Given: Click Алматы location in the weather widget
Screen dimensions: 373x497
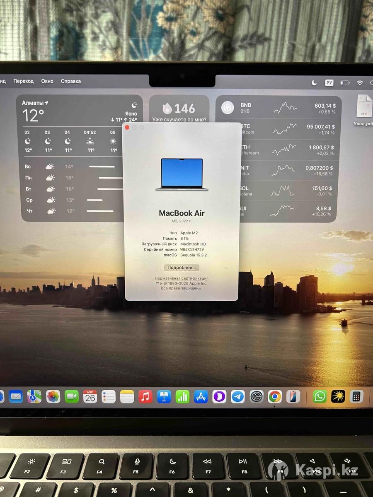Looking at the screenshot, I should pos(35,103).
